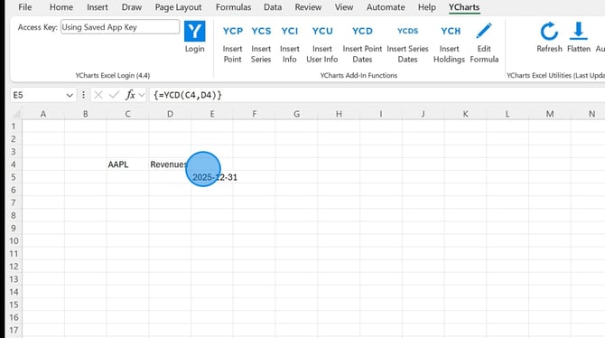Click the Refresh icon

[x=549, y=32]
